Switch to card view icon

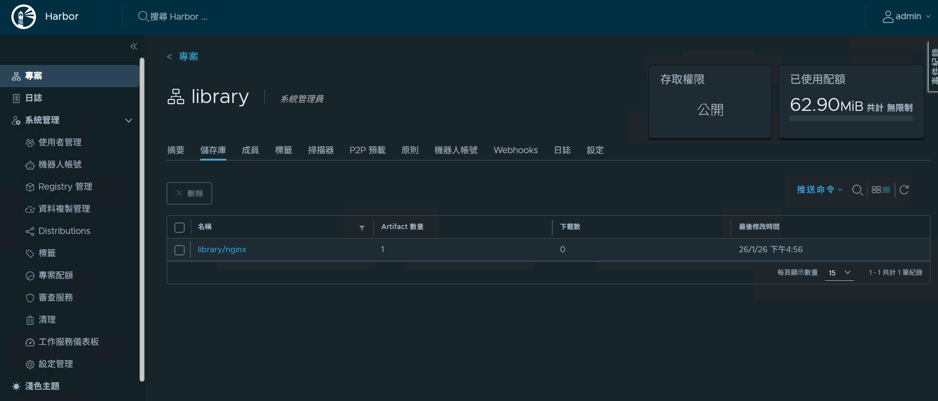tap(876, 190)
